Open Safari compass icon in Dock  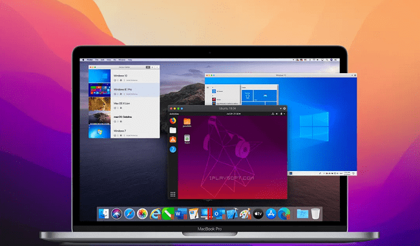tap(129, 214)
